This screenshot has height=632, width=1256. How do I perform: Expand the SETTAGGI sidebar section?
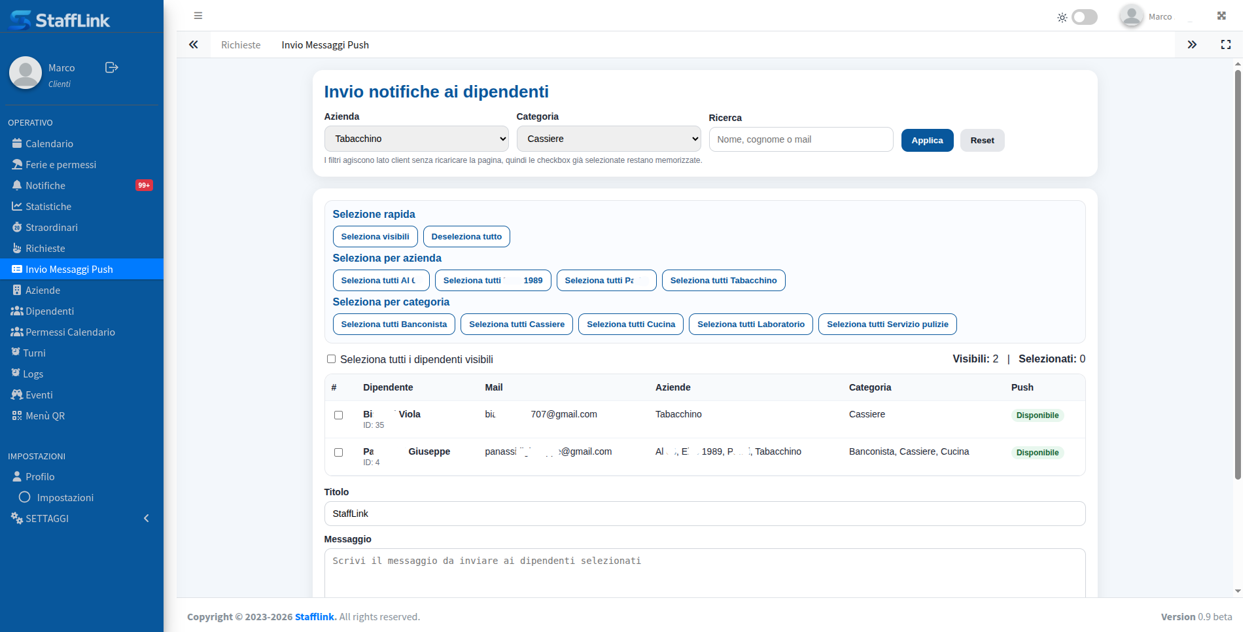(x=82, y=518)
